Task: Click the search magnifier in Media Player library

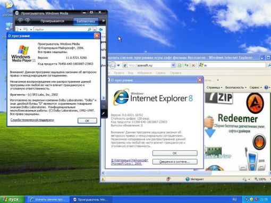Action: pyautogui.click(x=90, y=29)
